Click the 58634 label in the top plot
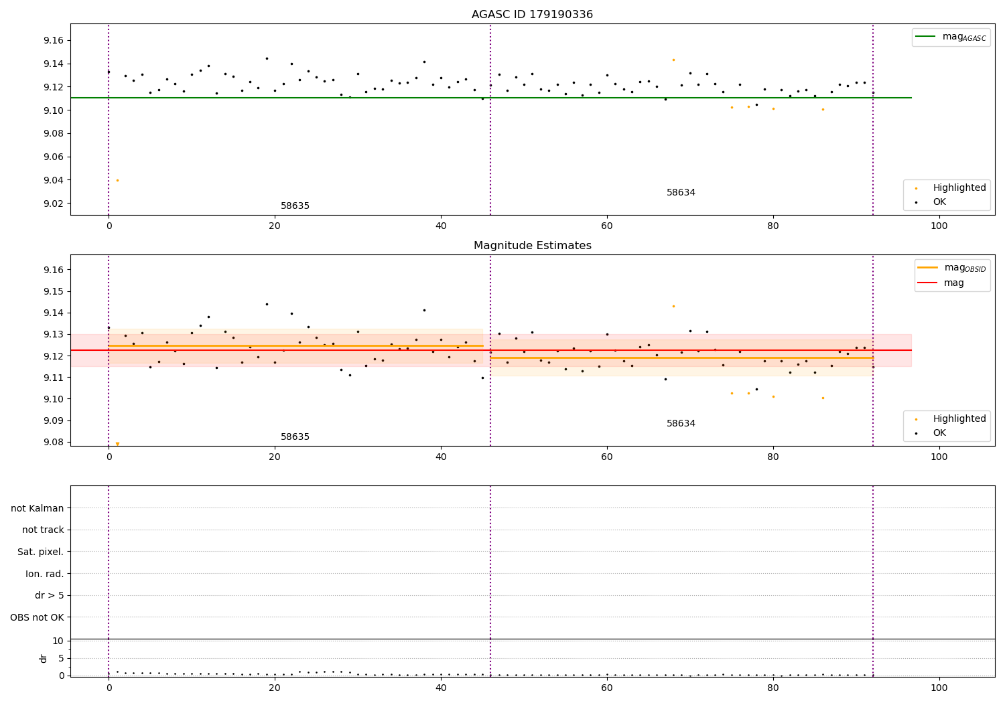The width and height of the screenshot is (1005, 703). pyautogui.click(x=681, y=193)
